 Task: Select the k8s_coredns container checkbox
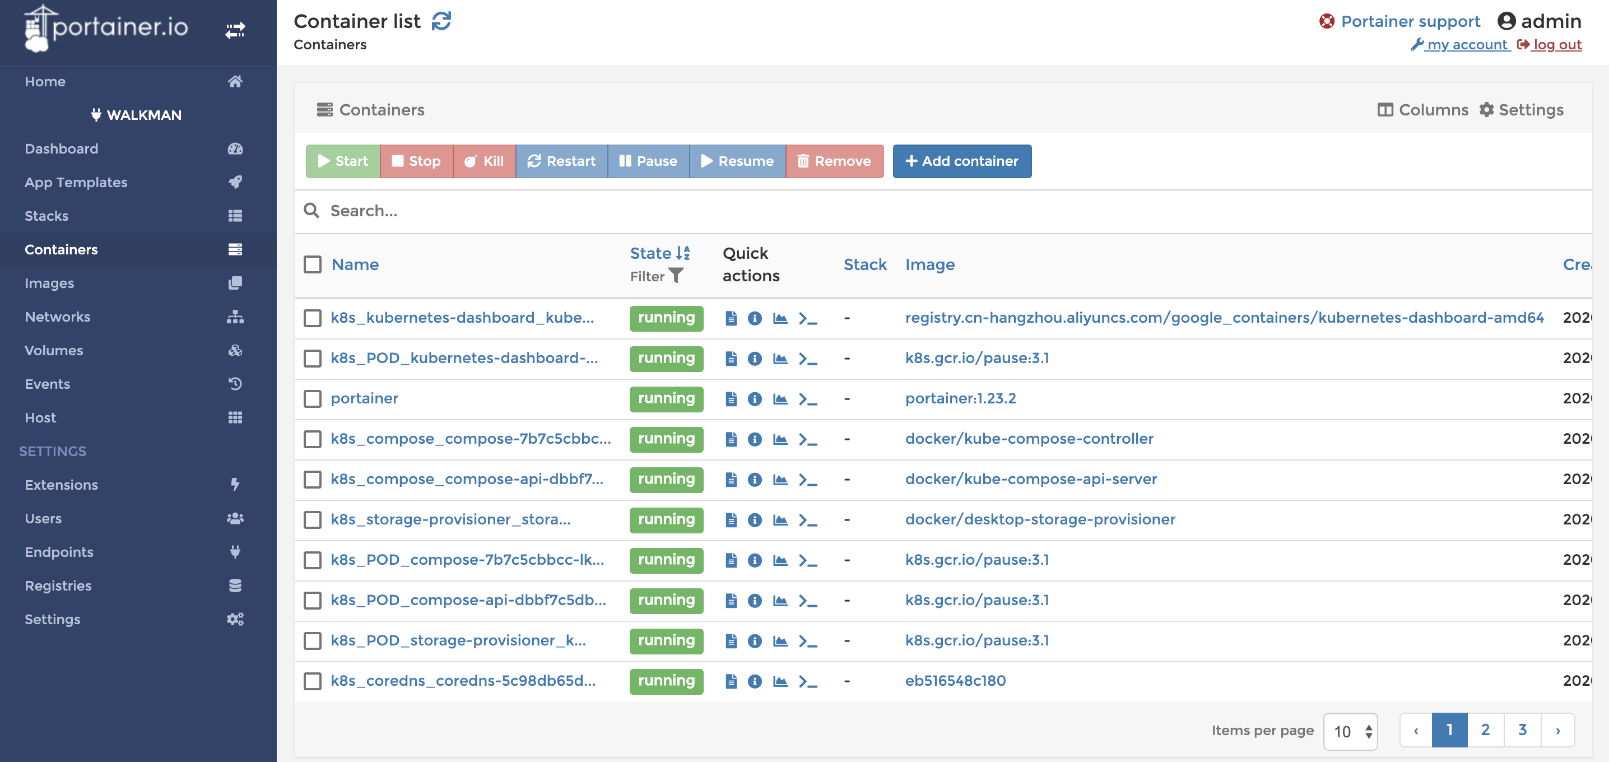[x=312, y=681]
